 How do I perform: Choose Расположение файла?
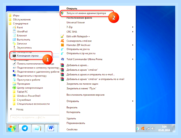click(79, 18)
